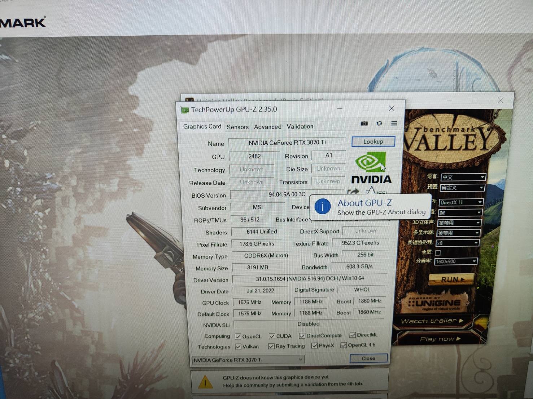533x399 pixels.
Task: Click the Subvendor value MSI
Action: coord(258,207)
